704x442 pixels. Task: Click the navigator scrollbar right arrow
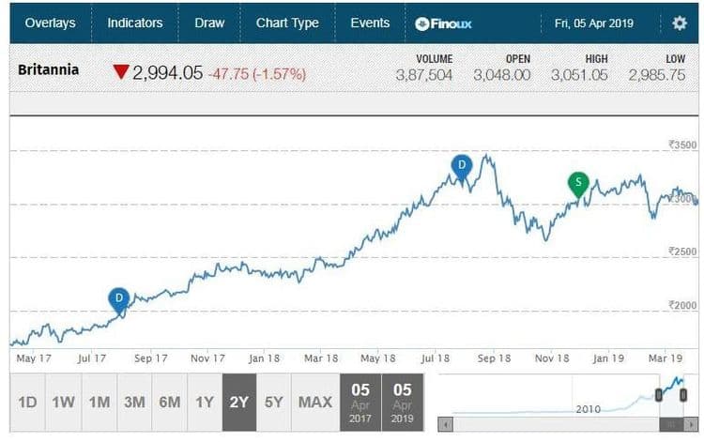click(x=693, y=424)
